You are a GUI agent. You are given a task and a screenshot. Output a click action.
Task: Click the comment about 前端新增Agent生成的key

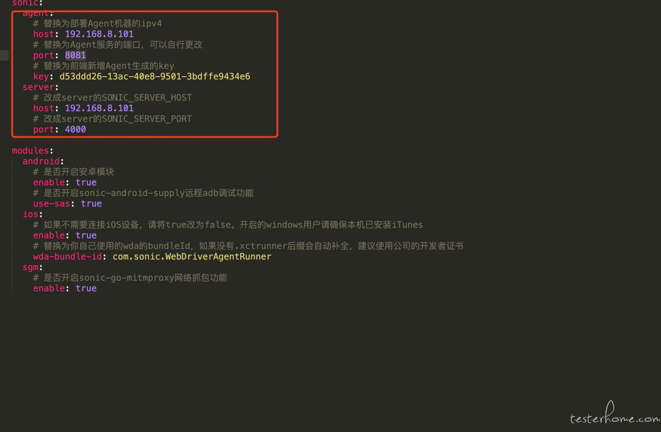(104, 66)
